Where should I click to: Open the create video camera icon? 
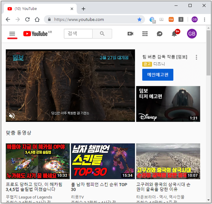click(130, 34)
